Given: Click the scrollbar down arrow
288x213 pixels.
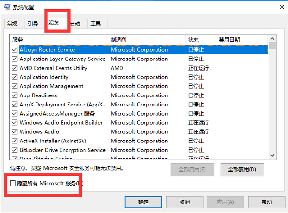Looking at the screenshot, I should [x=272, y=156].
